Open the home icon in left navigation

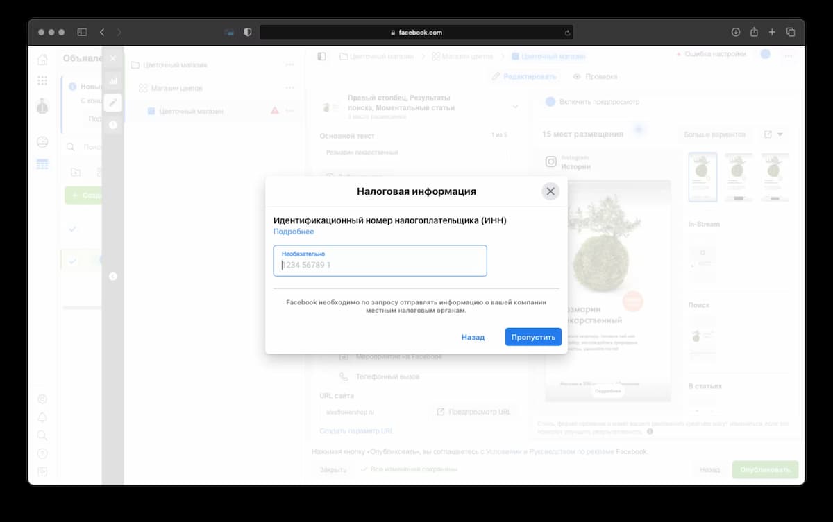tap(42, 60)
